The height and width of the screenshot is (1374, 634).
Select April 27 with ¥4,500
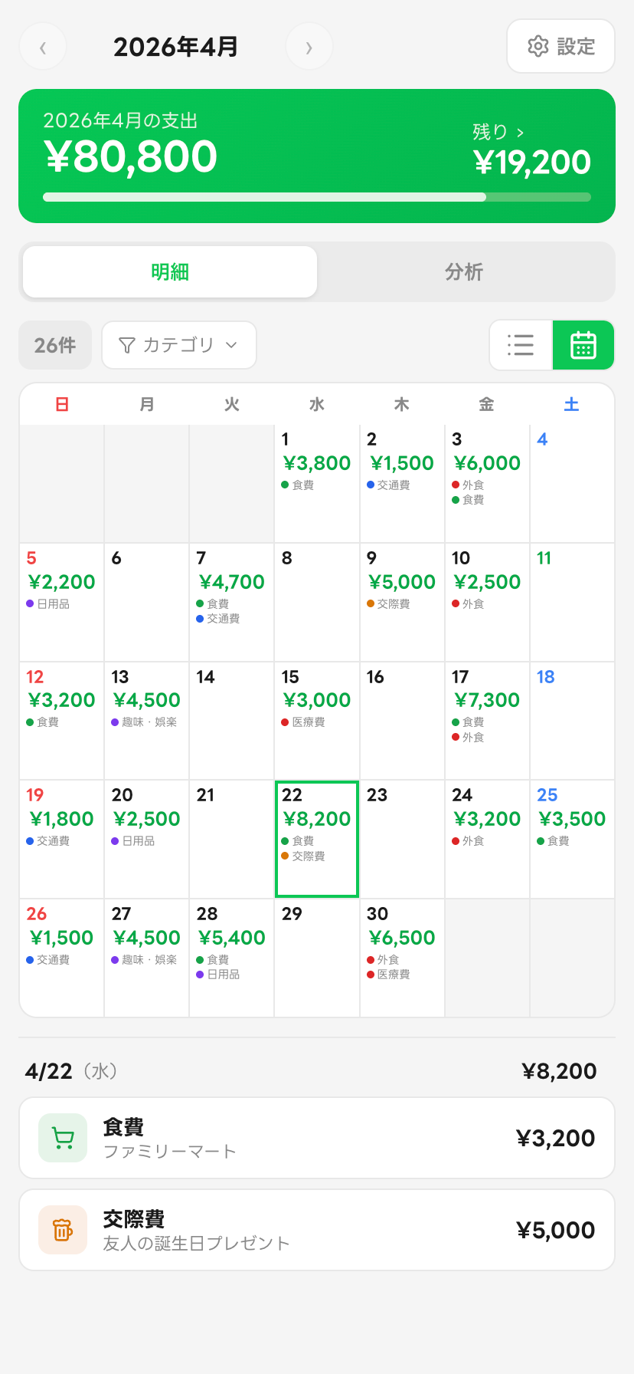point(146,958)
